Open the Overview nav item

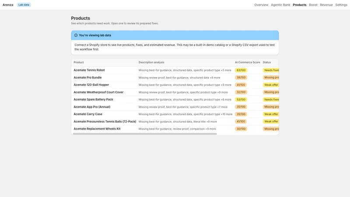coord(261,5)
